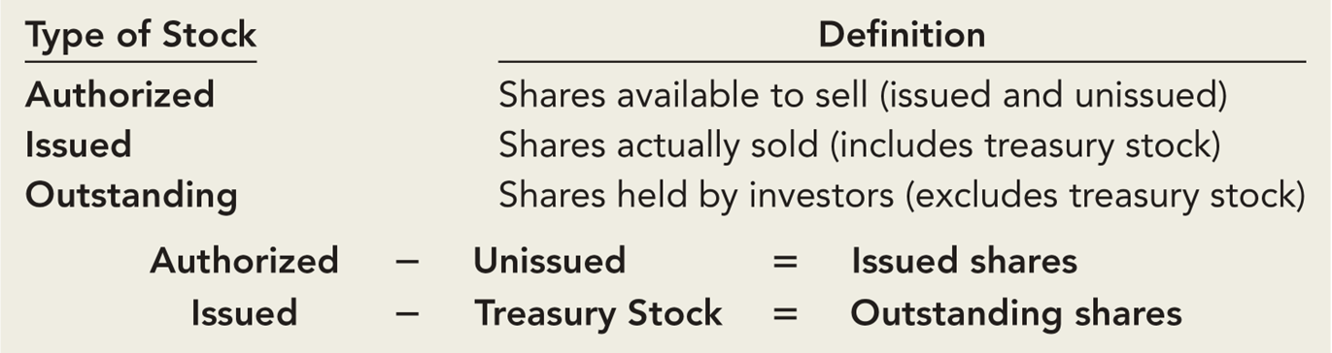The image size is (1332, 353).
Task: Click the equals sign before 'Issued shares'
Action: 785,262
